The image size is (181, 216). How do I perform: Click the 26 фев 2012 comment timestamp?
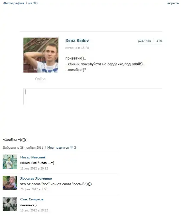[34, 189]
